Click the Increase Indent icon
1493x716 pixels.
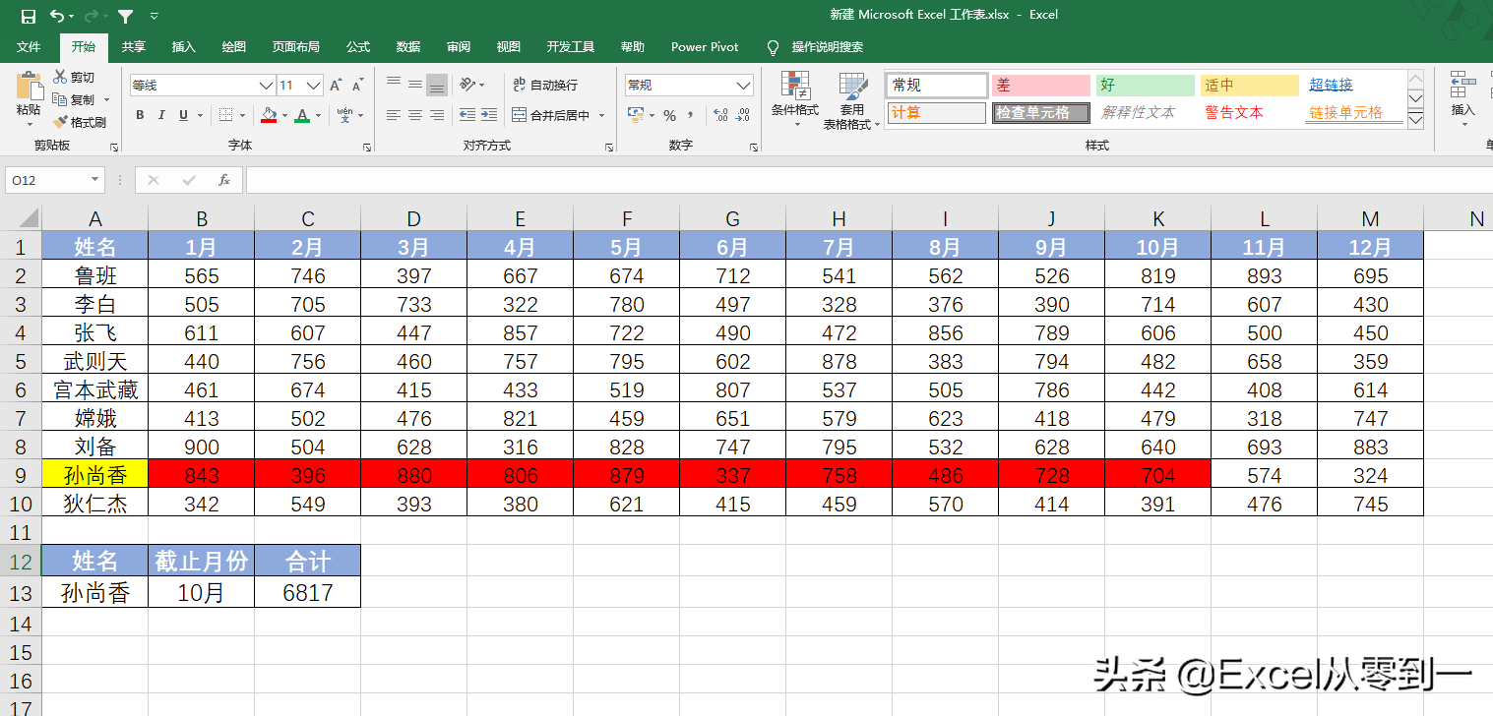pyautogui.click(x=489, y=115)
